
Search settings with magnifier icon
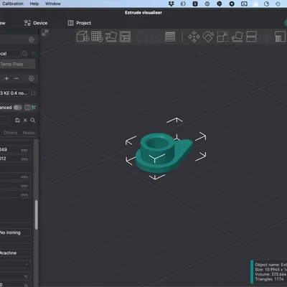(x=33, y=121)
